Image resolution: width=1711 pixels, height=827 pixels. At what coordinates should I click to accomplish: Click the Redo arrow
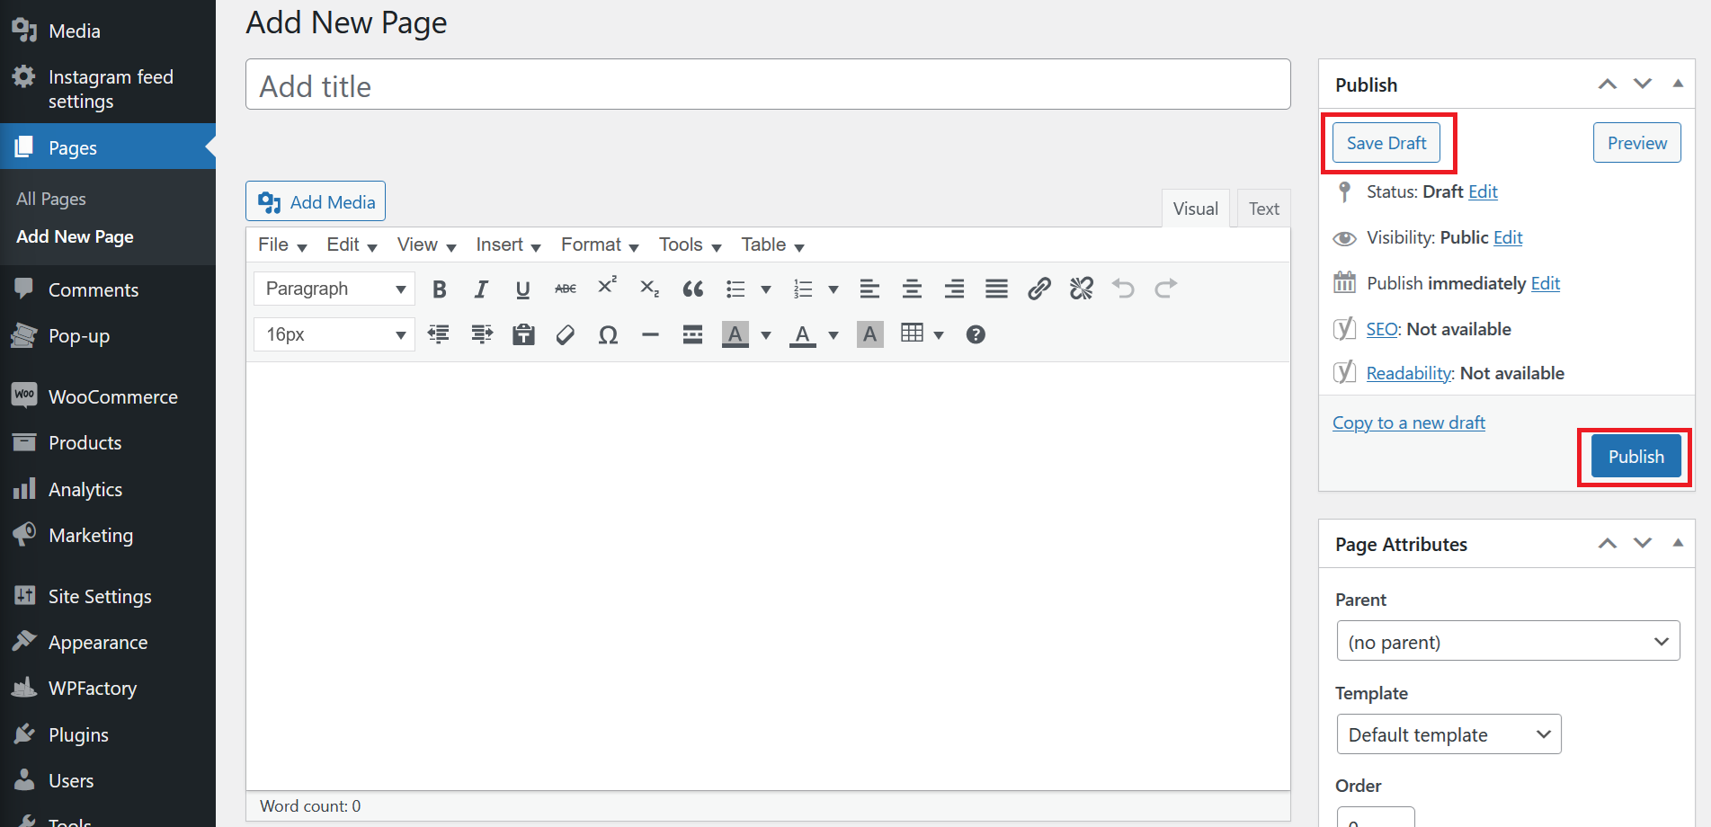1165,289
